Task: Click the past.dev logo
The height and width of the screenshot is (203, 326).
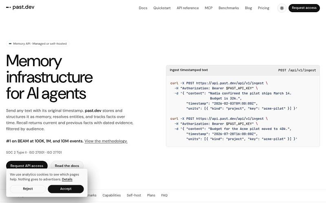Action: tap(20, 7)
